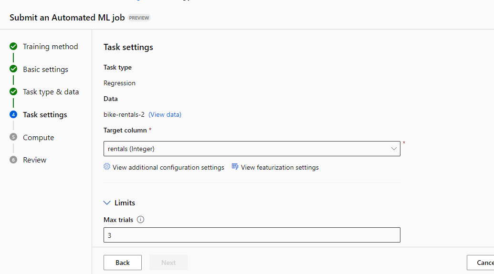Collapse the Limits section chevron
This screenshot has width=494, height=274.
[x=107, y=203]
